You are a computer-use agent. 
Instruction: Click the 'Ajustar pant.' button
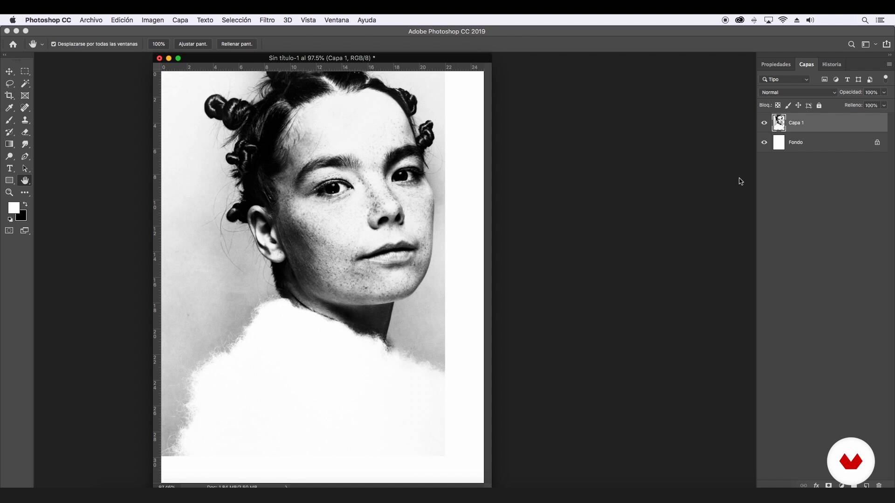193,44
